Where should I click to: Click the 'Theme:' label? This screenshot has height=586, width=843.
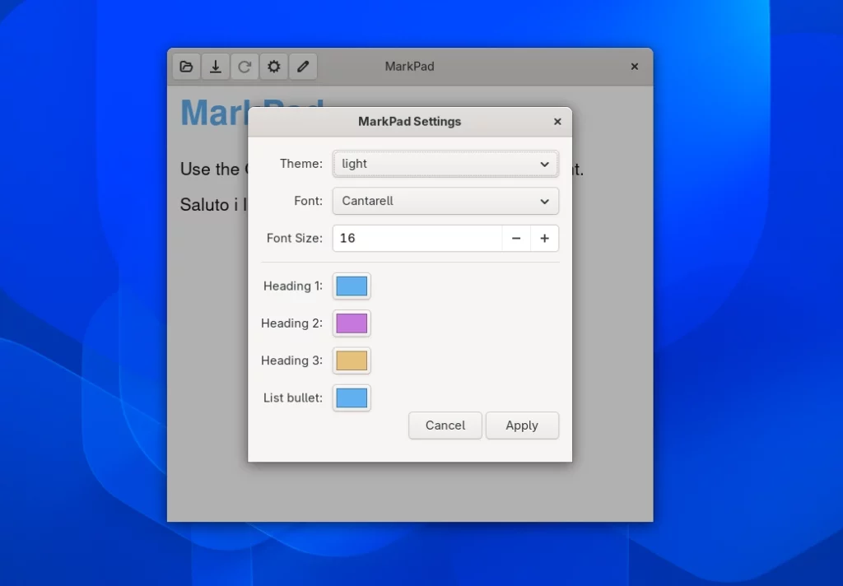[x=301, y=164]
